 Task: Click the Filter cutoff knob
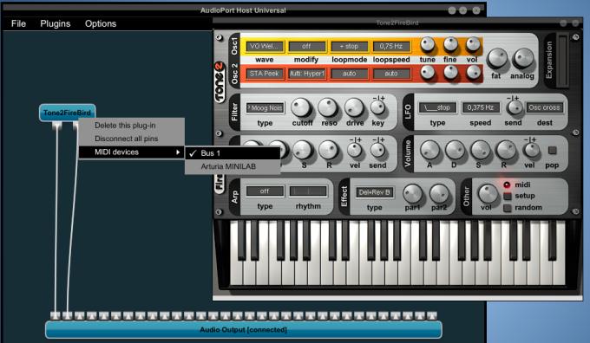click(x=302, y=107)
